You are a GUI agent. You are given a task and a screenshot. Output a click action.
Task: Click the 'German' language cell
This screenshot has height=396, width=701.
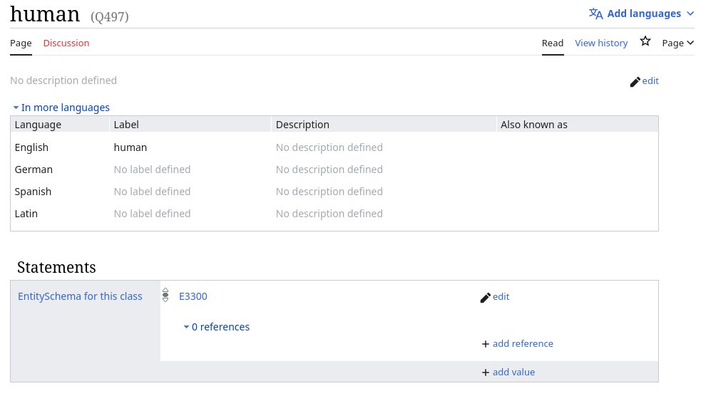(x=34, y=170)
